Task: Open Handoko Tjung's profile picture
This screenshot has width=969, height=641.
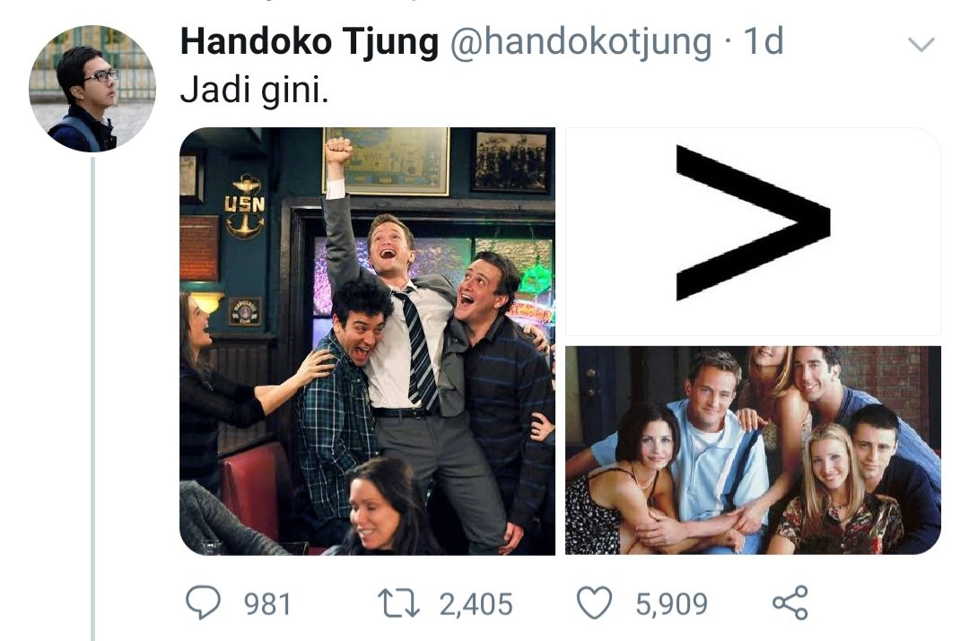Action: [92, 89]
